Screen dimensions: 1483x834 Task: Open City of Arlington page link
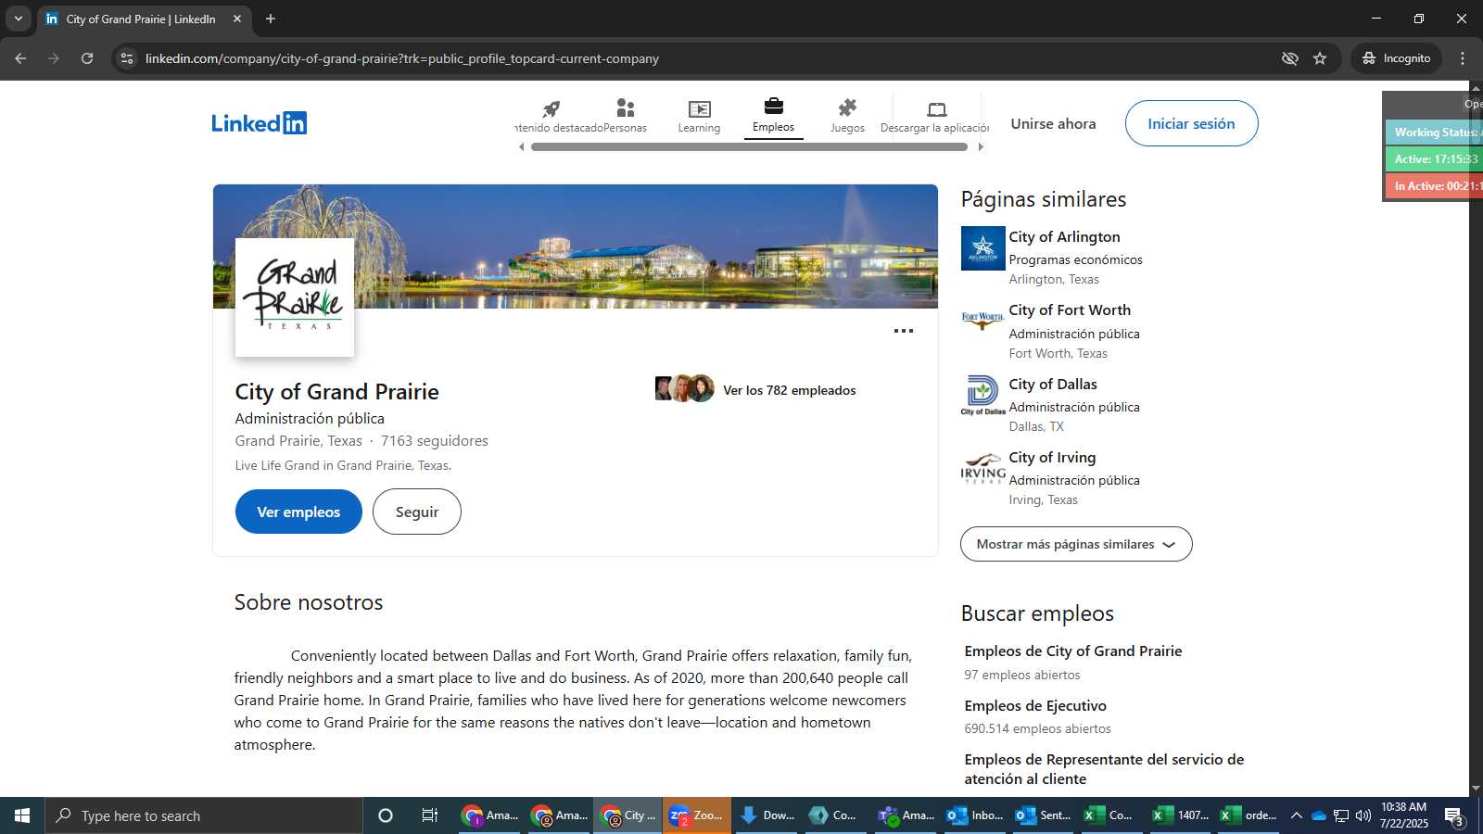tap(1064, 237)
